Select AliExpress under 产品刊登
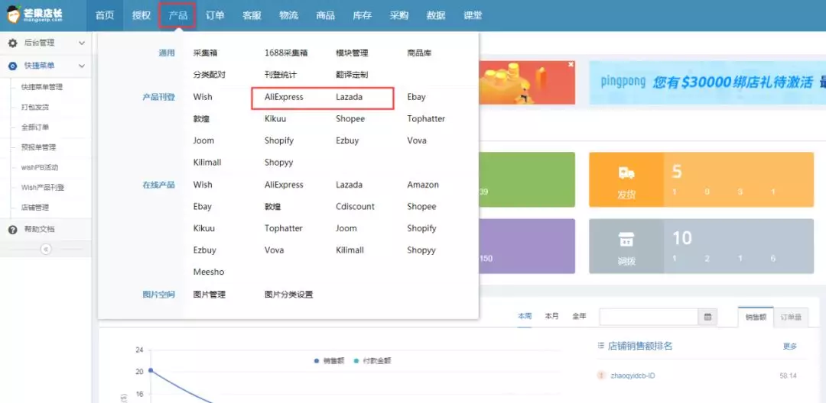The height and width of the screenshot is (403, 826). [284, 98]
